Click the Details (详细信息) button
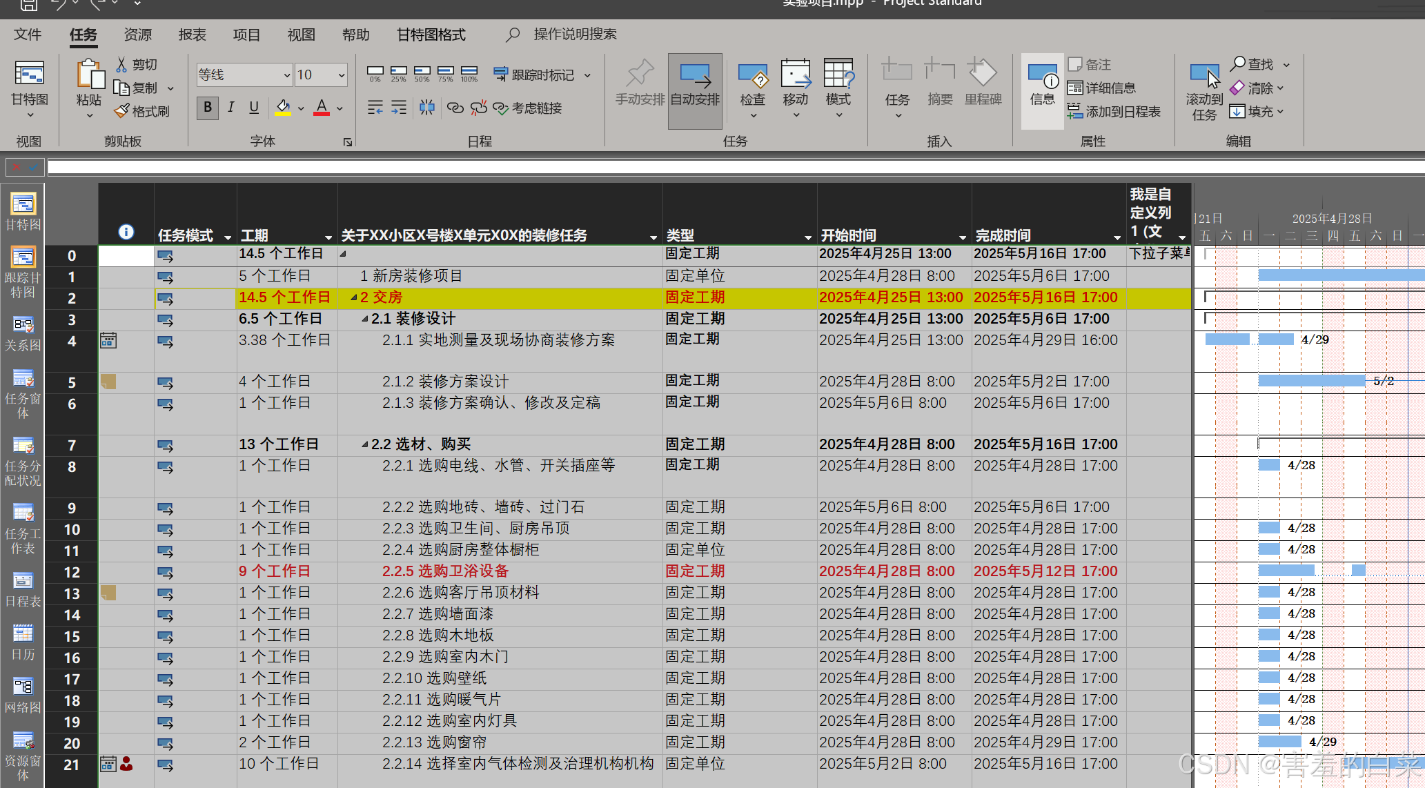The height and width of the screenshot is (788, 1425). (1101, 88)
